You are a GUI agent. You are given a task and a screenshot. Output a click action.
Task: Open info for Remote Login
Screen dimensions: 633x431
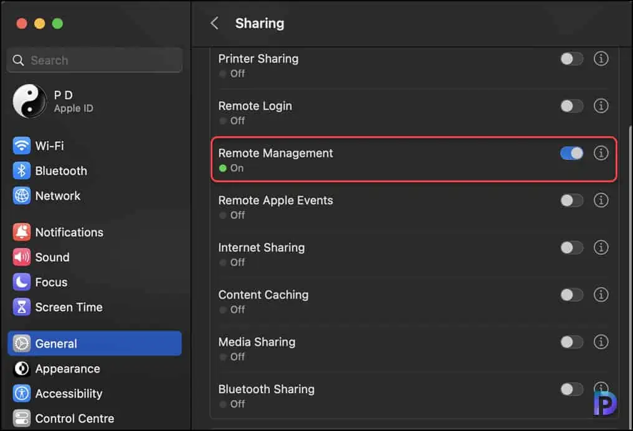[x=601, y=106]
